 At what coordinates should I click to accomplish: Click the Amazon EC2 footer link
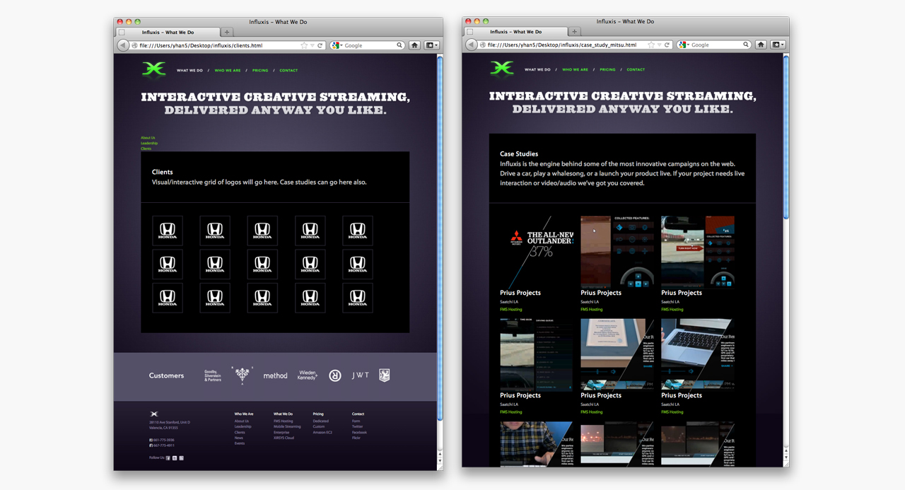322,432
